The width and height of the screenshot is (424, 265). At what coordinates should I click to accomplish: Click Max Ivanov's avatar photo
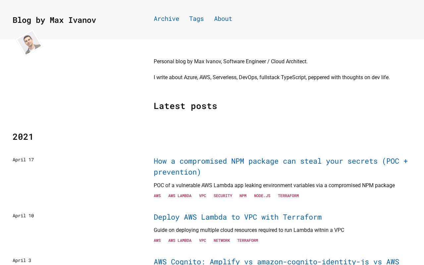pyautogui.click(x=29, y=43)
